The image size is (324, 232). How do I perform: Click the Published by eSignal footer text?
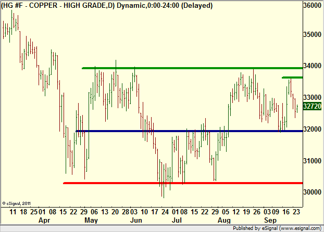click(x=277, y=228)
